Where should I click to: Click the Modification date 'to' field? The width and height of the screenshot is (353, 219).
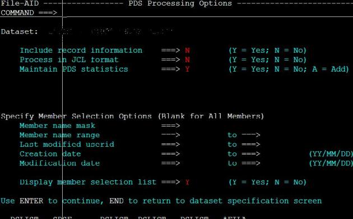(x=284, y=164)
